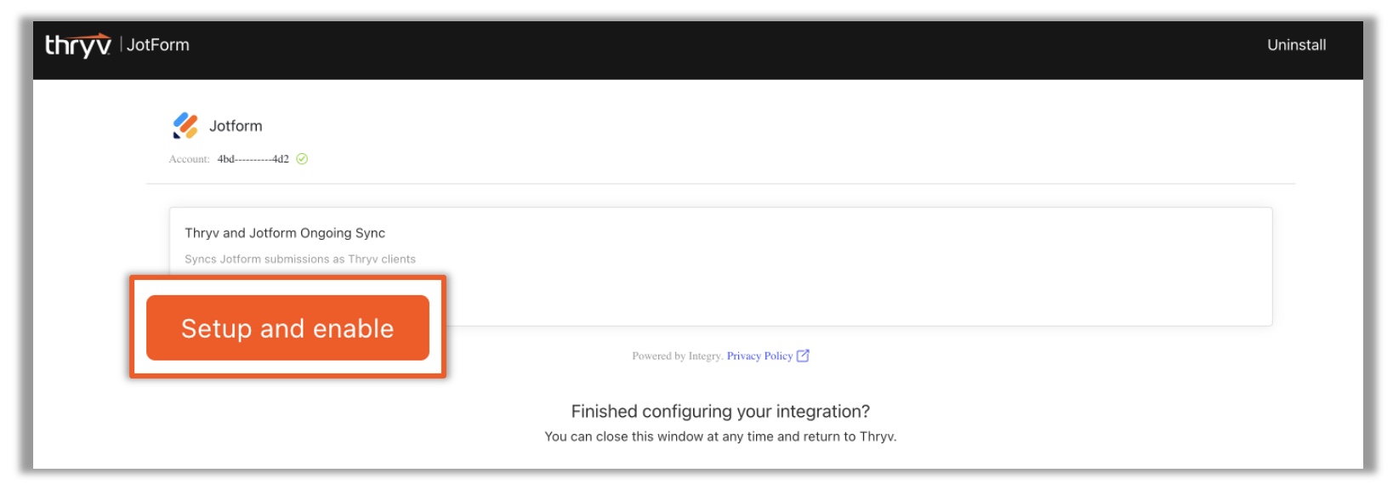Click the divider line below the account info
Image resolution: width=1393 pixels, height=490 pixels.
click(720, 184)
